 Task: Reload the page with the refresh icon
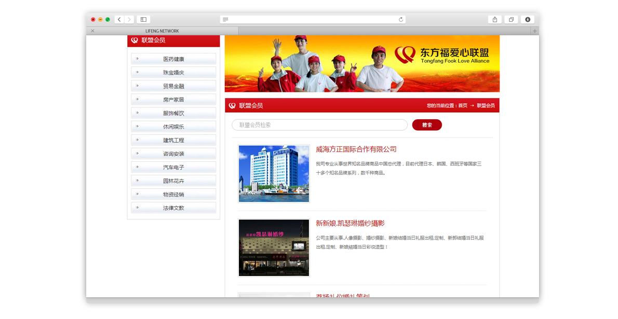coord(401,19)
